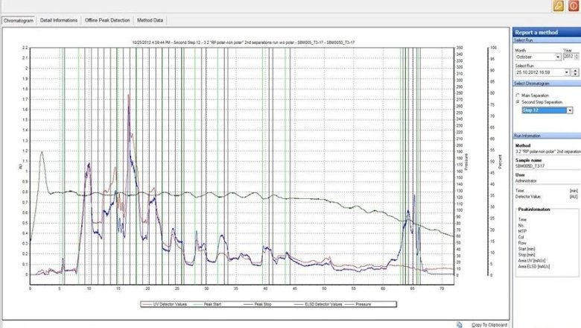Click the copy icon beside Copy To Clipboard

coord(460,324)
